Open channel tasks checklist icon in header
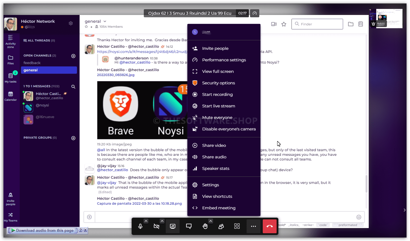This screenshot has width=410, height=241. [361, 24]
